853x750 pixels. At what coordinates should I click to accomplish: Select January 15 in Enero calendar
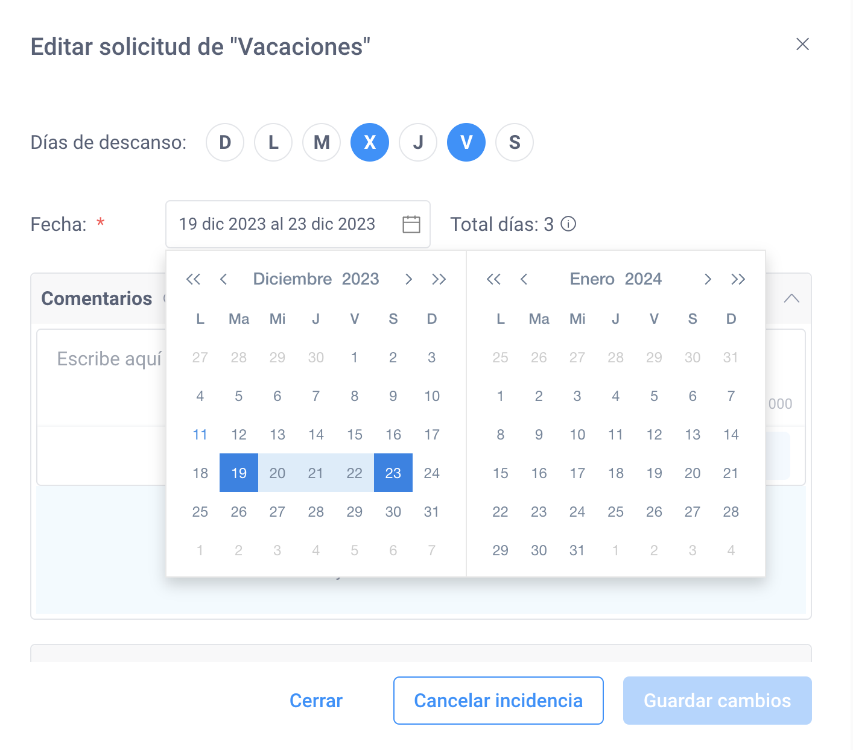point(500,473)
